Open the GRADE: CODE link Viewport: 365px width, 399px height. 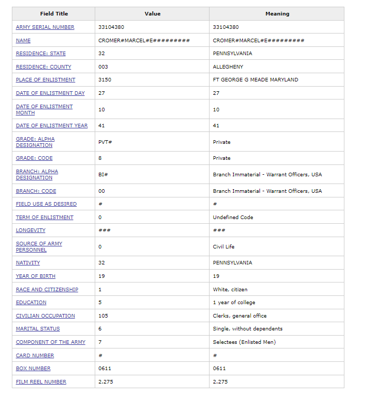coord(34,158)
